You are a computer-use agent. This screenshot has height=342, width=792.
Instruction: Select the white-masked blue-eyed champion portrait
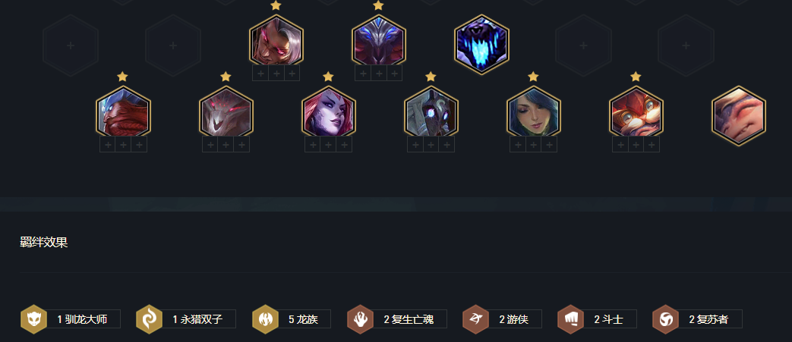(x=431, y=111)
